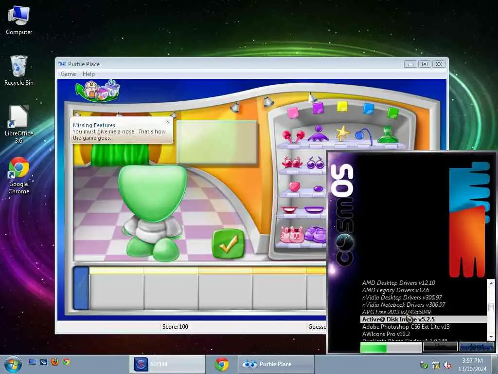This screenshot has width=498, height=374.
Task: Click the Score: 100 status text
Action: tap(175, 327)
